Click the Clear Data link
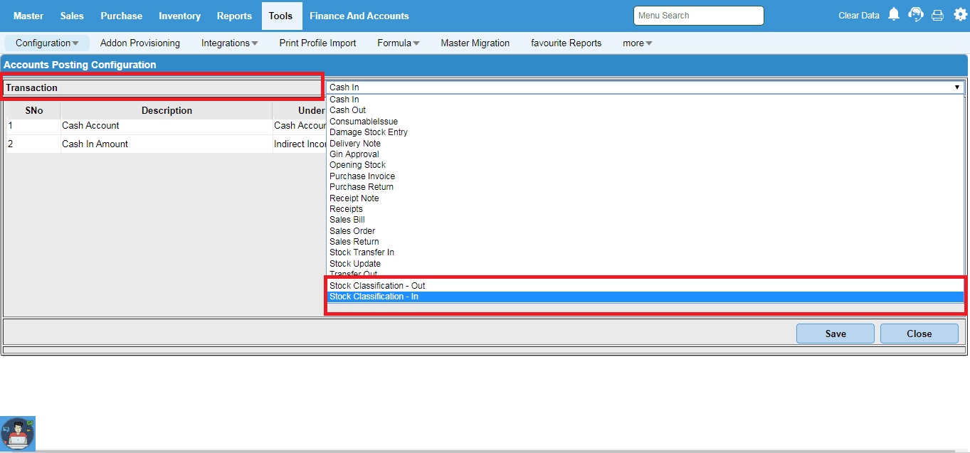This screenshot has width=970, height=453. click(858, 16)
